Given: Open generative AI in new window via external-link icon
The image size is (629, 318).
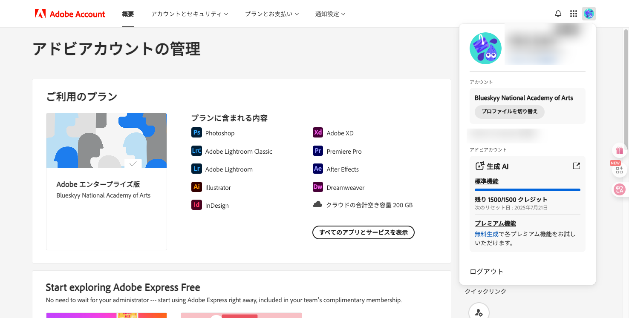Looking at the screenshot, I should coord(576,166).
